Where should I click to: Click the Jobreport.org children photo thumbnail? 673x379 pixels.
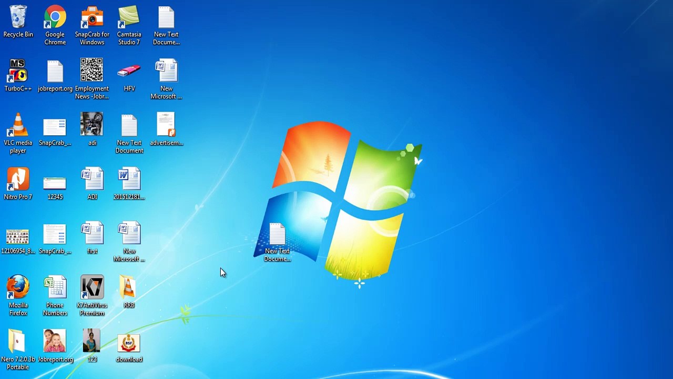click(55, 346)
